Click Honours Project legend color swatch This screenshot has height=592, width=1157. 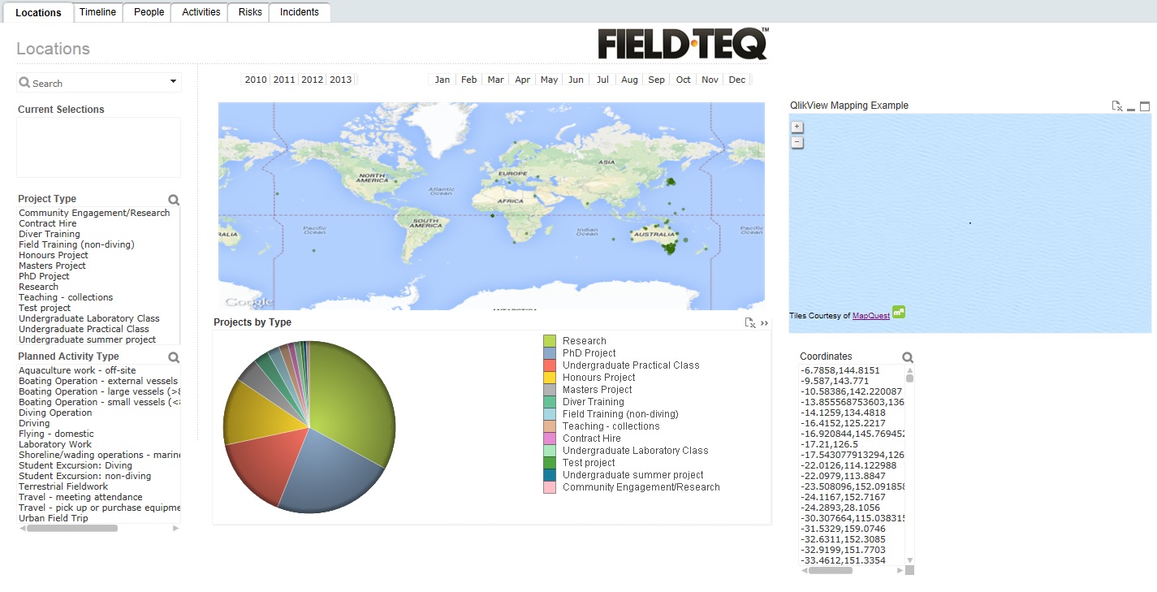click(x=550, y=378)
